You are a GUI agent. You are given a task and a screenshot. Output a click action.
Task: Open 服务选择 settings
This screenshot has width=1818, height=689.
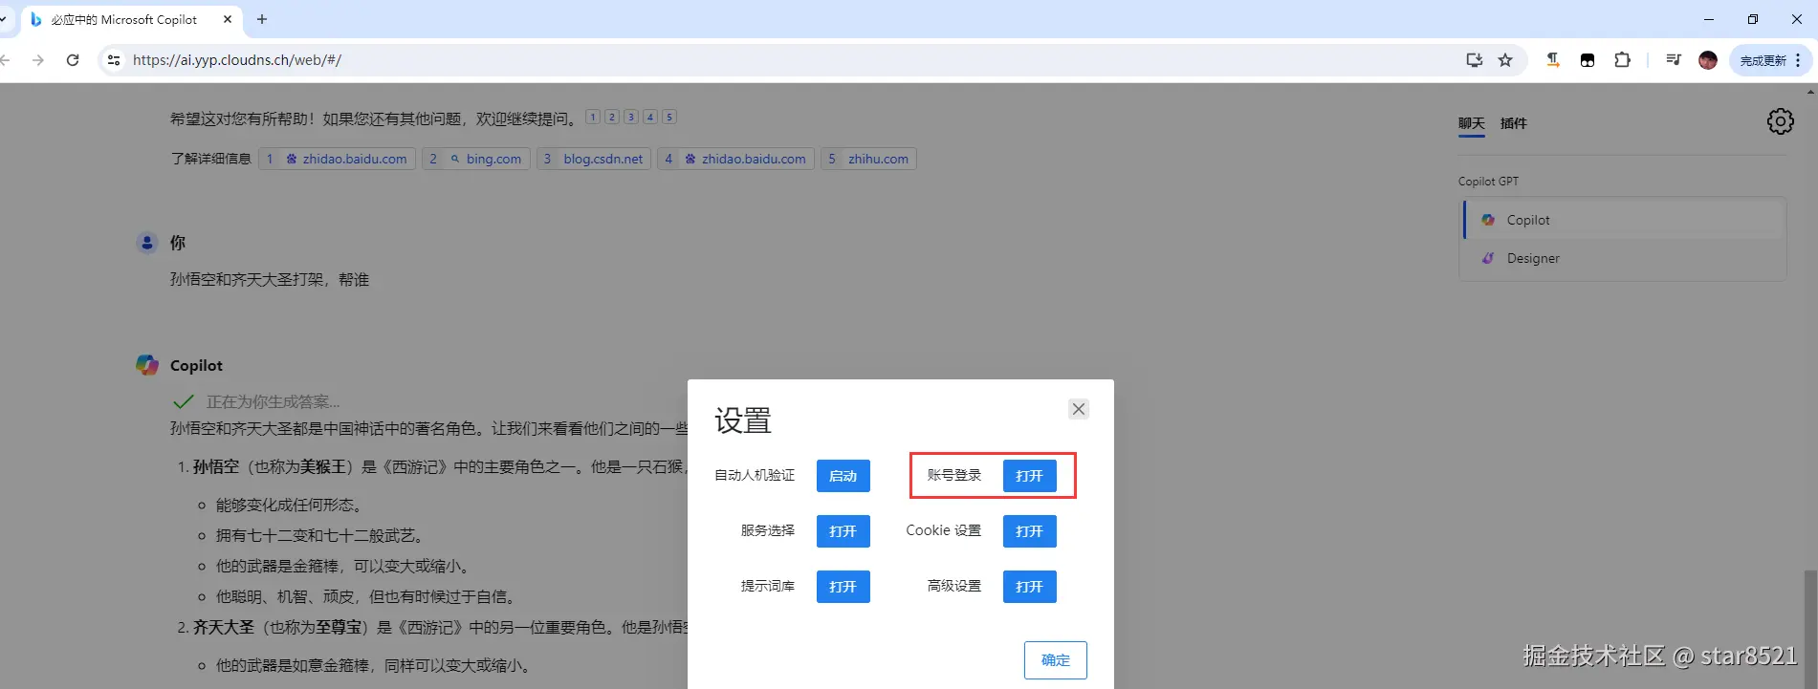pyautogui.click(x=843, y=531)
